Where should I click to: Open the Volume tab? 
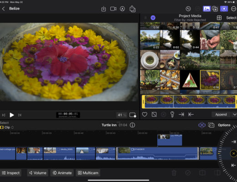point(38,173)
